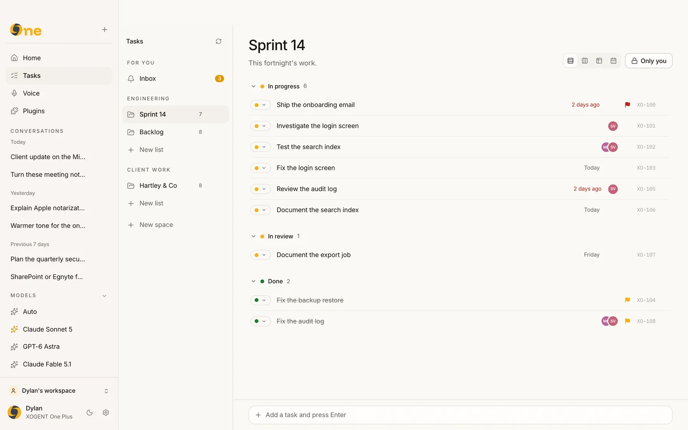Click the SV avatar on Investigate the login screen

(613, 126)
